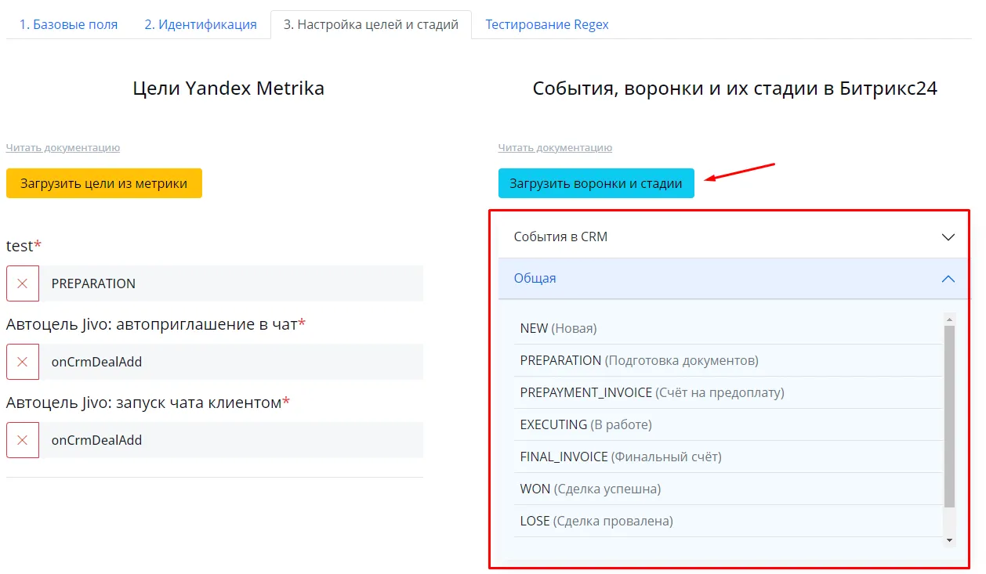Image resolution: width=986 pixels, height=574 pixels.
Task: Remove onCrmDealAdd under запуск чата клиентом goal
Action: point(23,440)
